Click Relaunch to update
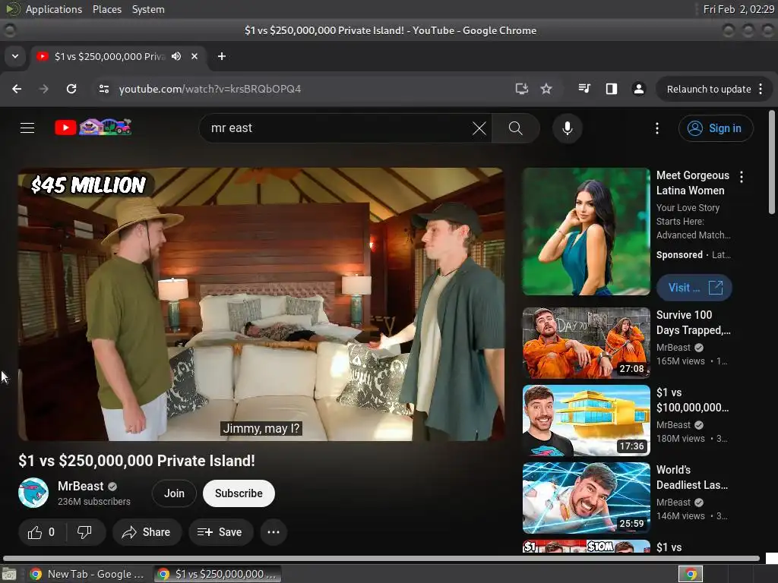 tap(709, 90)
